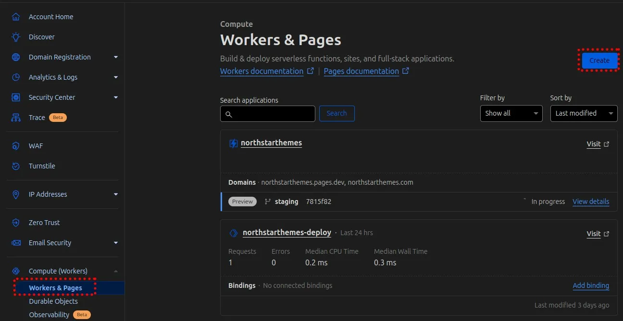Click the northstarthemes-deploy Worker icon
This screenshot has height=321, width=623.
(234, 233)
